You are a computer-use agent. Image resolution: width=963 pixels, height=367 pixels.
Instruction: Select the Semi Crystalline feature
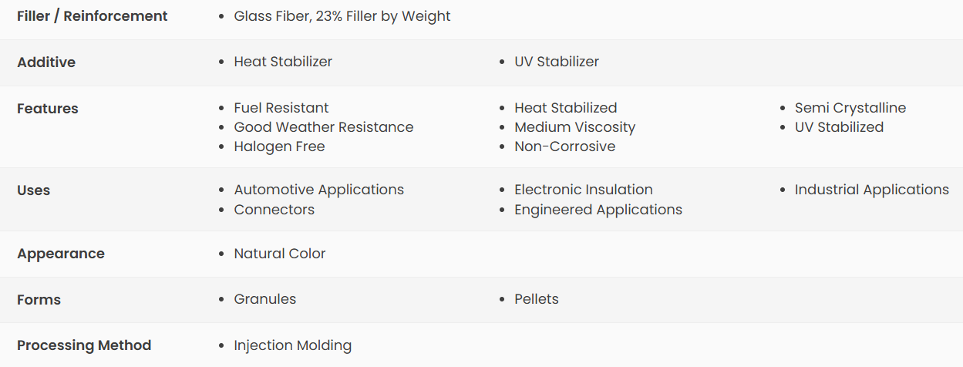pyautogui.click(x=850, y=108)
